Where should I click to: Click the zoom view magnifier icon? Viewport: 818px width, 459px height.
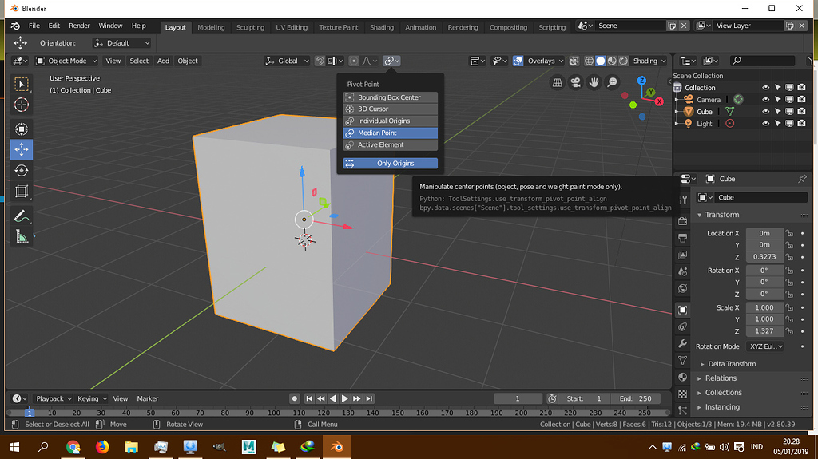coord(612,82)
